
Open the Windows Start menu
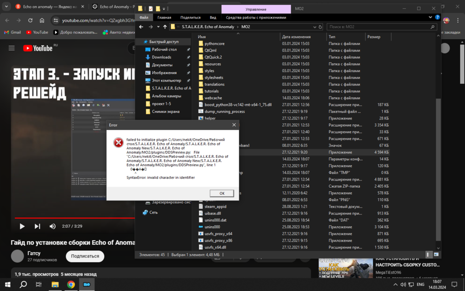[x=7, y=284]
